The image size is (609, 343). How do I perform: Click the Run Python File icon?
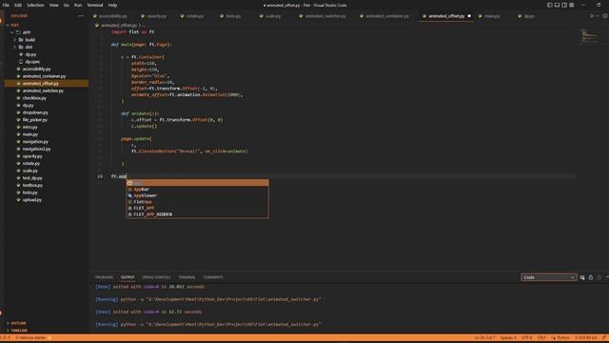click(x=592, y=16)
